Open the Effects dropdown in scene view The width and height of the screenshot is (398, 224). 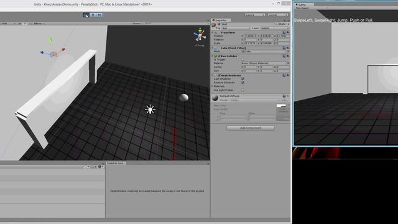point(39,24)
